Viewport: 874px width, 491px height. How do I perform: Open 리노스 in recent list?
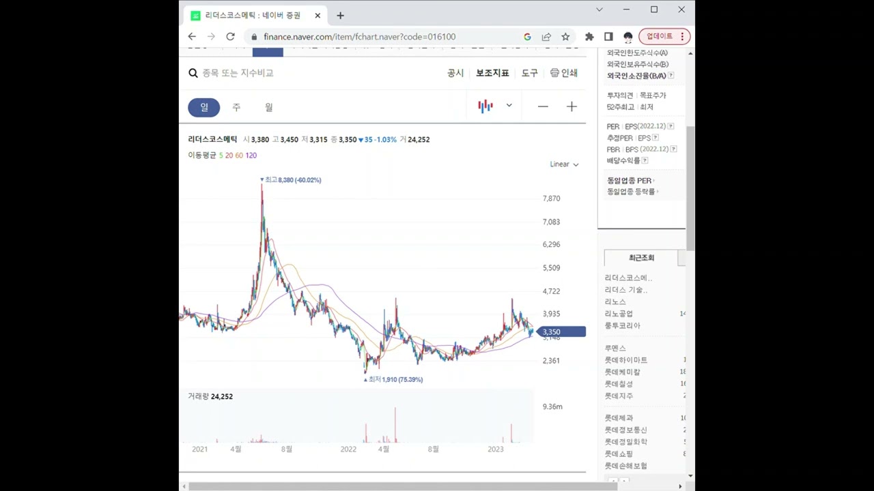click(x=615, y=301)
